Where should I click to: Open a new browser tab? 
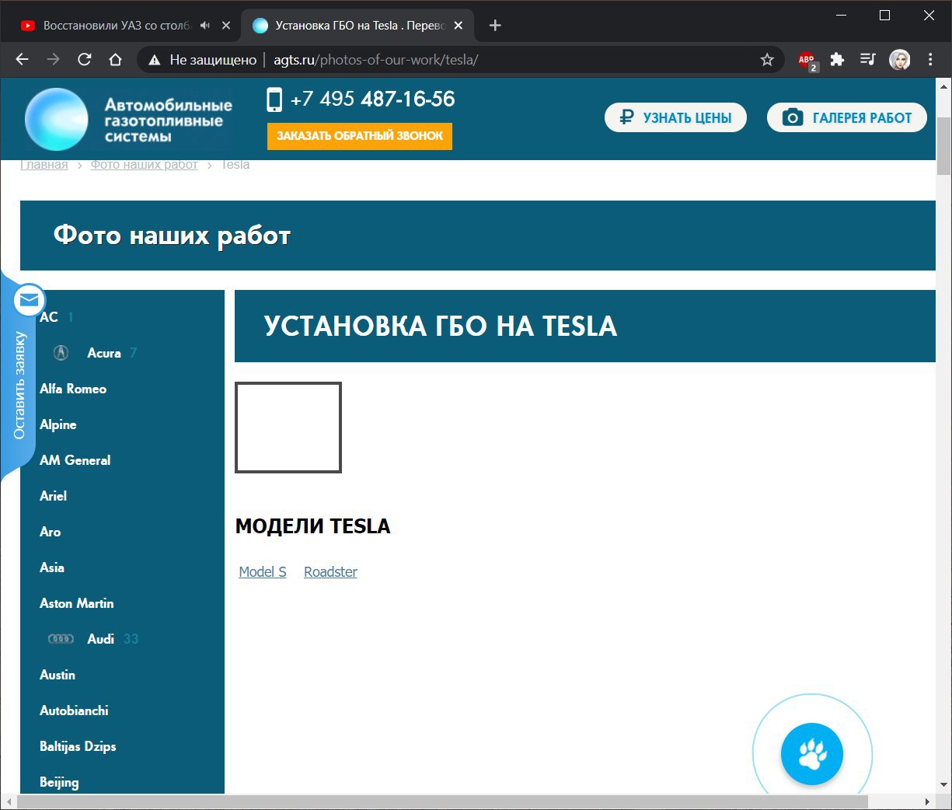(495, 26)
